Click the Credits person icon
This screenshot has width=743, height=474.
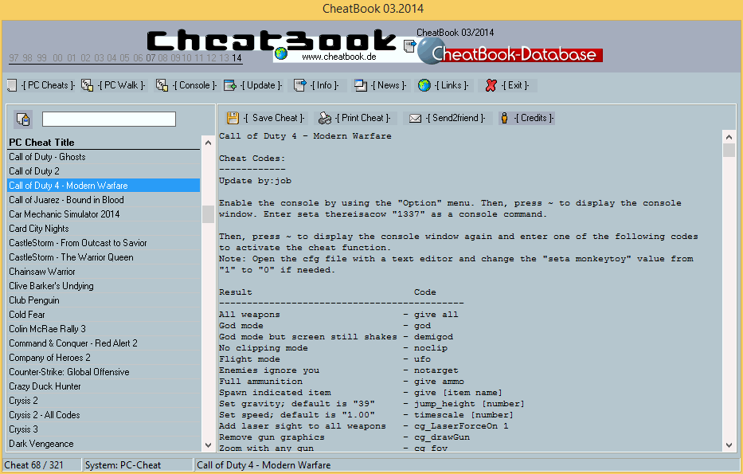[505, 118]
